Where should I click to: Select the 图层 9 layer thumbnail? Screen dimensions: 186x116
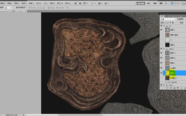tap(167, 63)
